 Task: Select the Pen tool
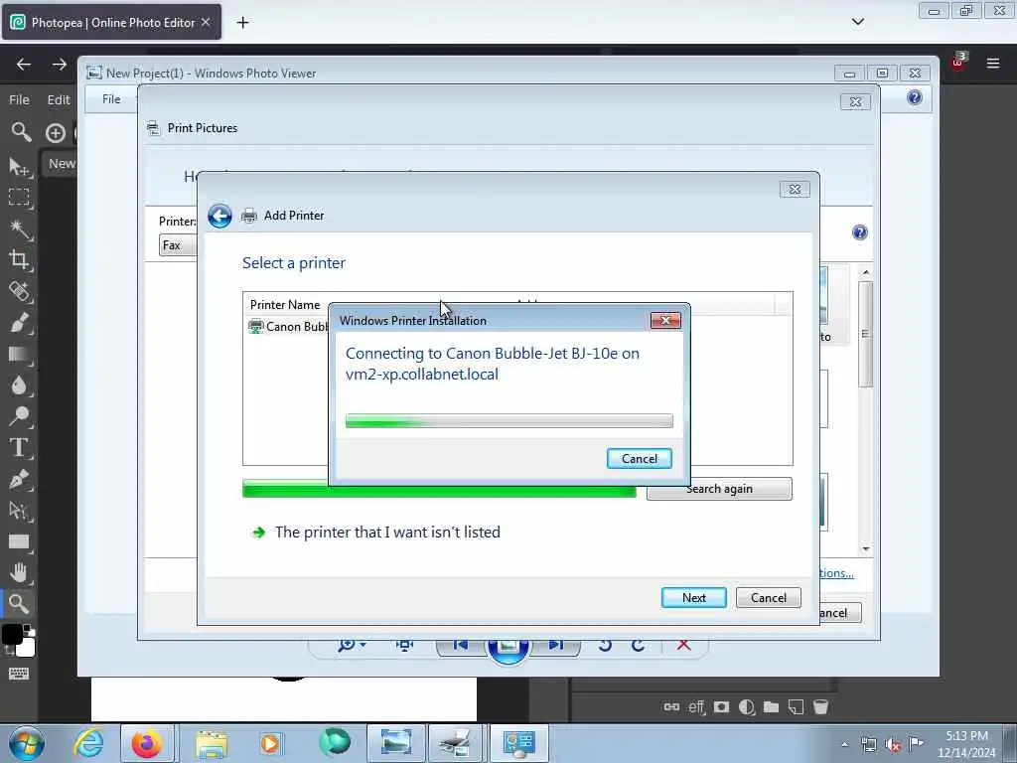click(19, 479)
